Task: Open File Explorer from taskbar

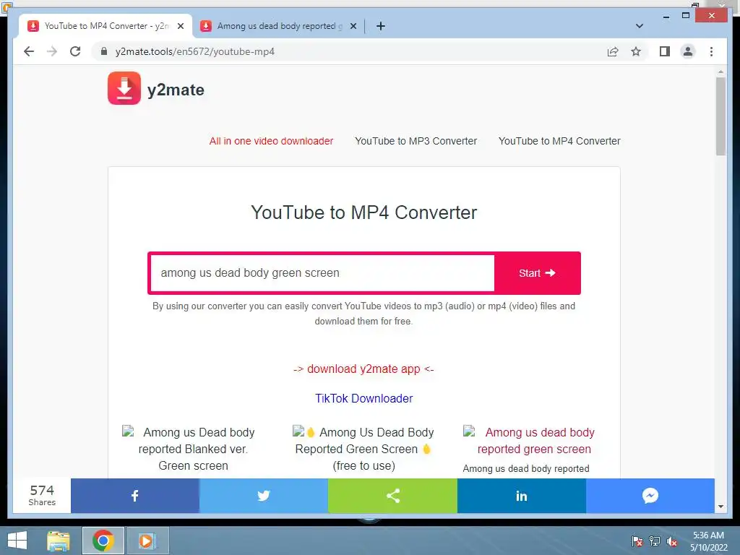Action: (59, 541)
